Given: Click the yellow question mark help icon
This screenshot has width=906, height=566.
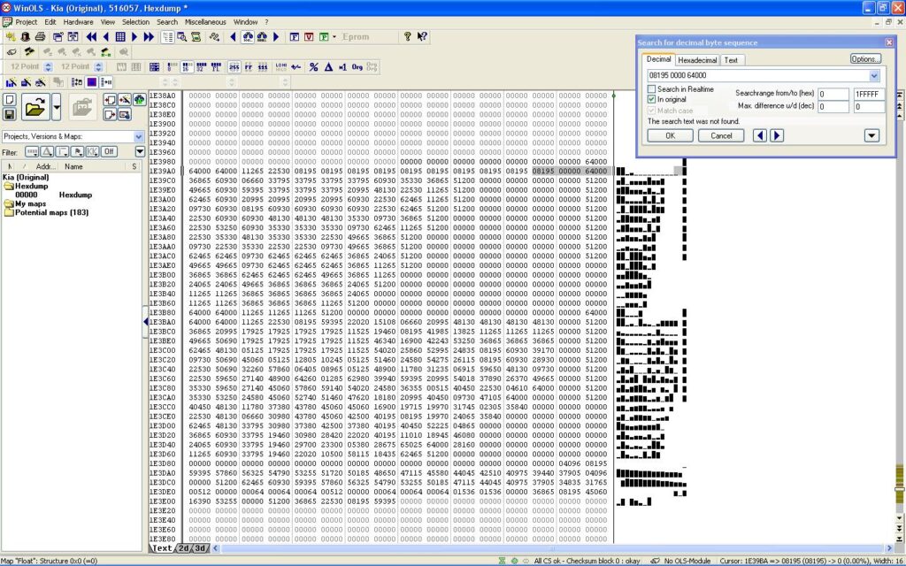Looking at the screenshot, I should pyautogui.click(x=407, y=36).
